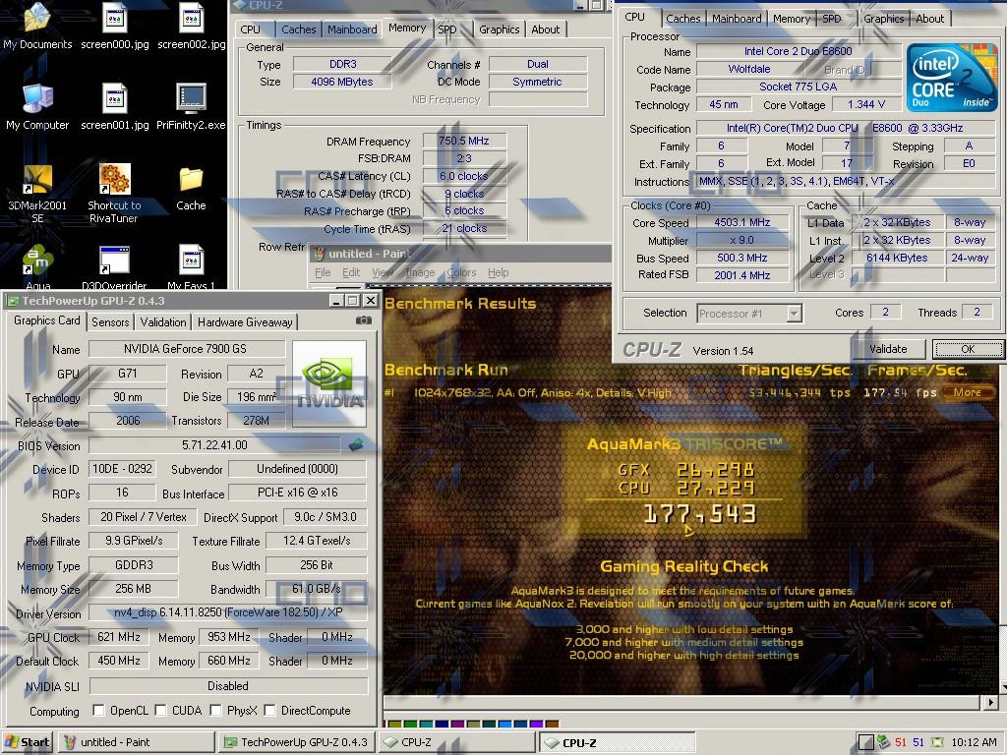Click OK button in CPU-Z
Viewport: 1007px width, 755px height.
968,349
